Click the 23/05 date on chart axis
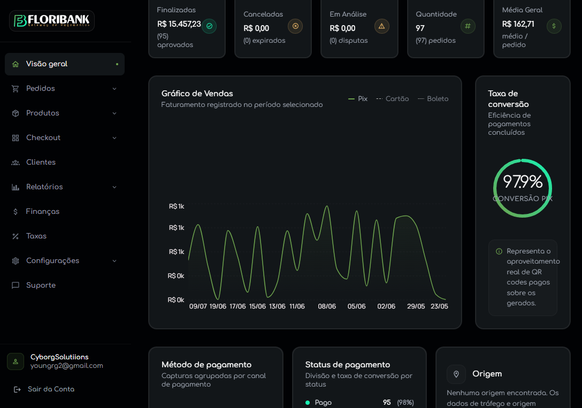Image resolution: width=582 pixels, height=408 pixels. 439,306
